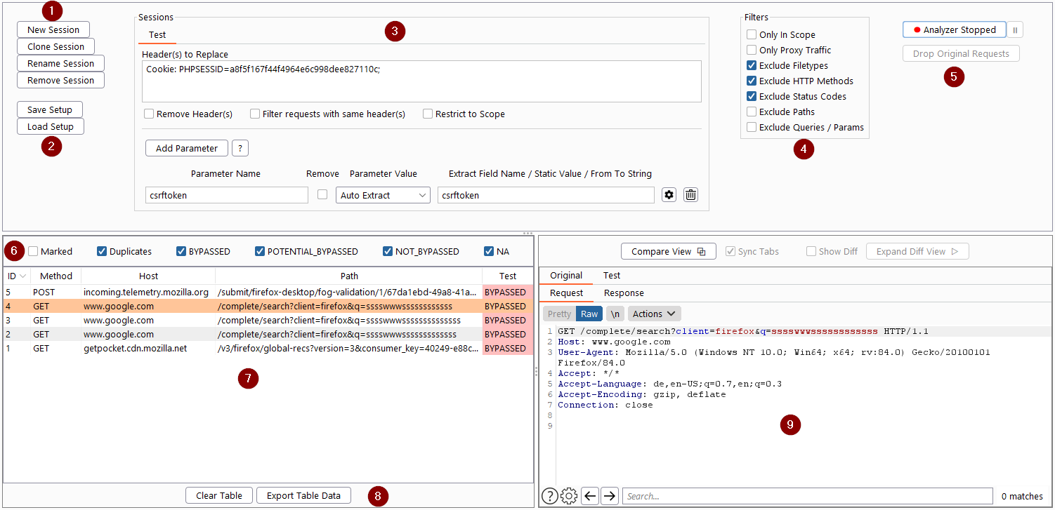This screenshot has width=1055, height=510.
Task: Open the Actions dropdown menu
Action: (654, 314)
